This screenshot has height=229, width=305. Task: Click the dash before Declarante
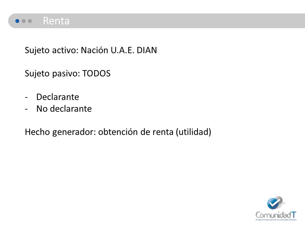coord(26,97)
